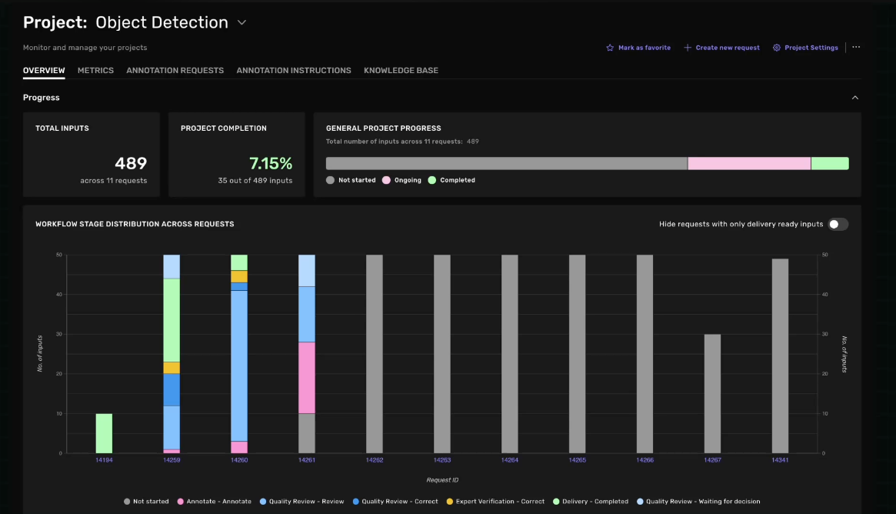Click the plus icon for Create new request
The image size is (896, 514).
tap(688, 48)
